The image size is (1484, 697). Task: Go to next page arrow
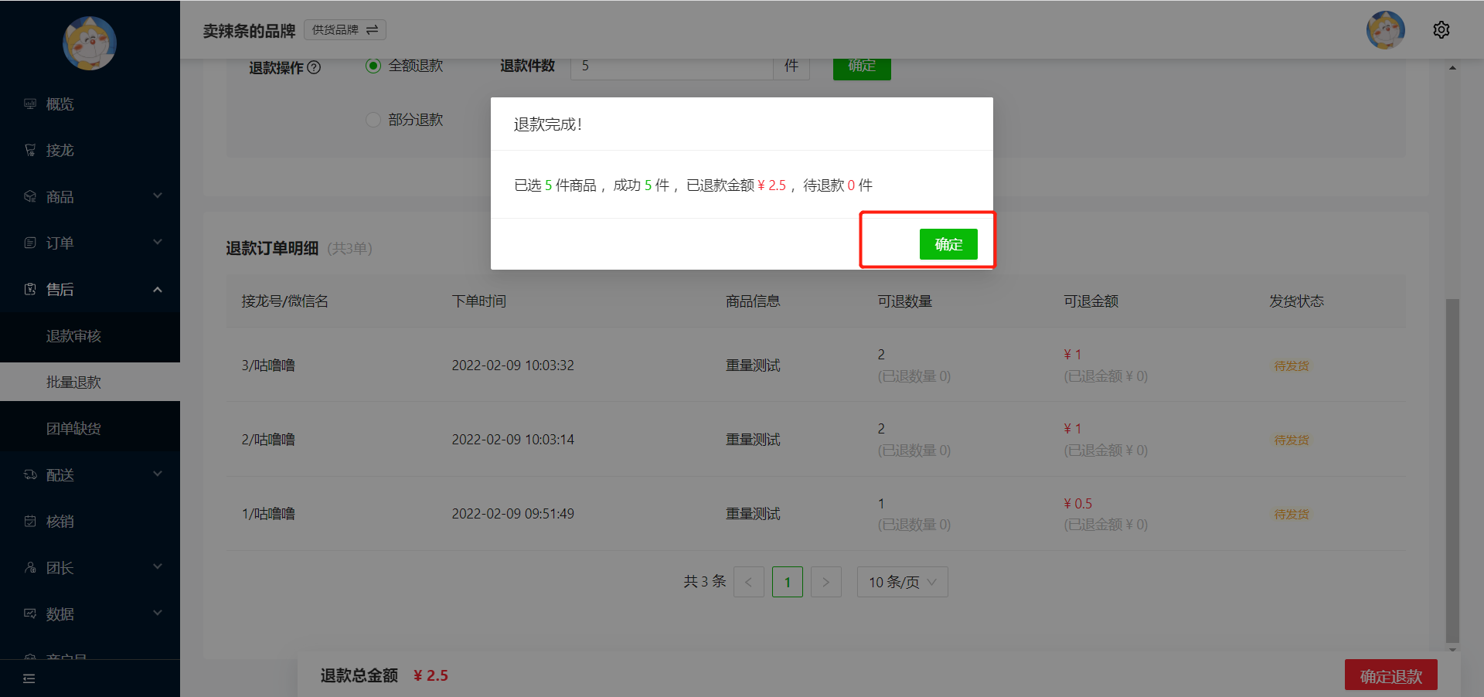click(x=826, y=582)
